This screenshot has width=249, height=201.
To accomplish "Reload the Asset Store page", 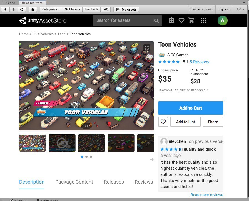I will [x=22, y=9].
